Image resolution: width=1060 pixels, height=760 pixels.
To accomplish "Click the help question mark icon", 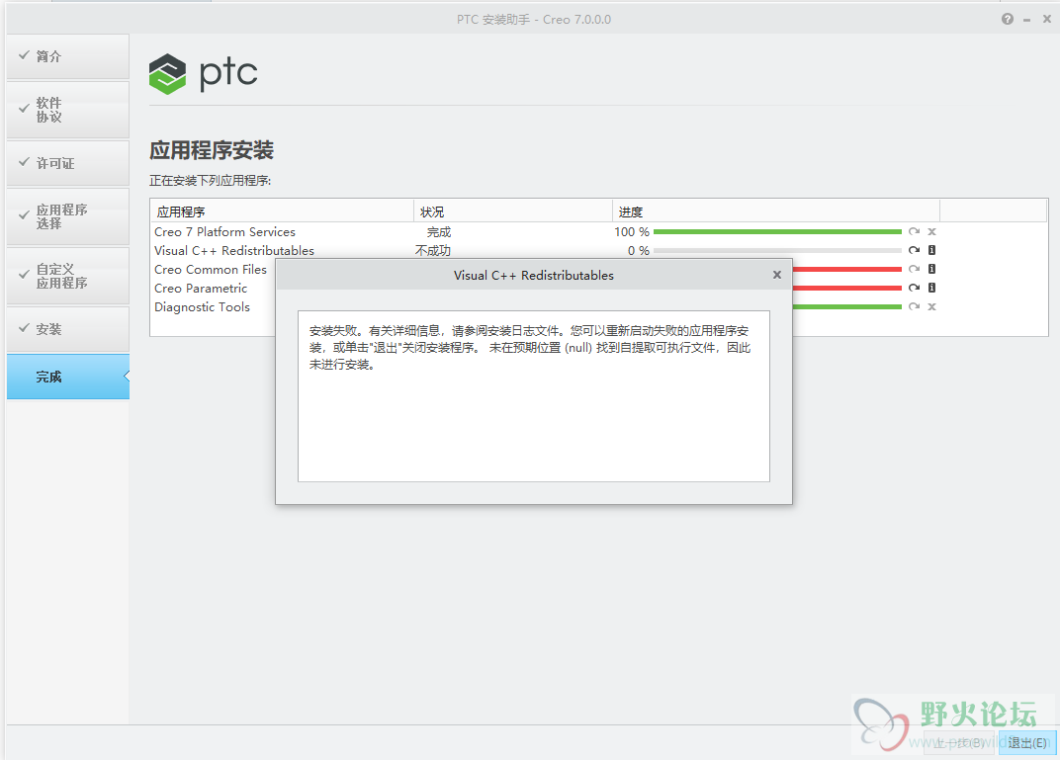I will click(x=1008, y=19).
